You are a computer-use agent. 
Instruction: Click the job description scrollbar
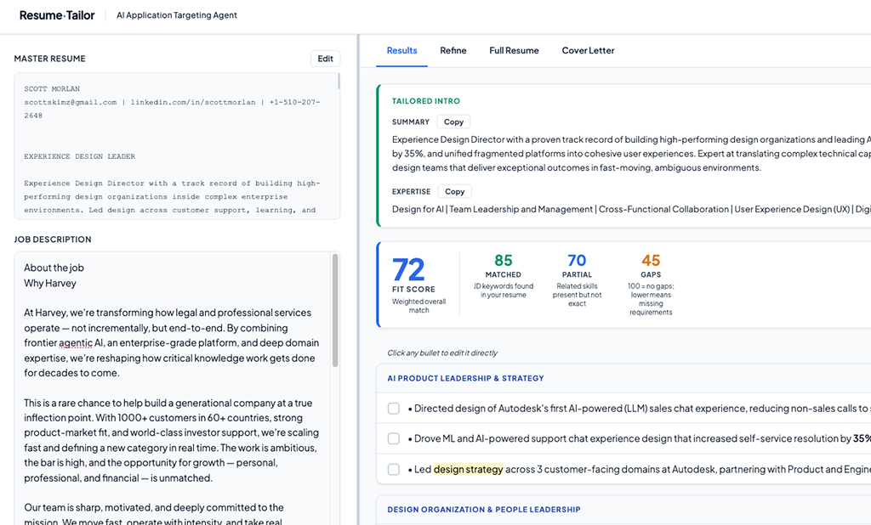[335, 310]
